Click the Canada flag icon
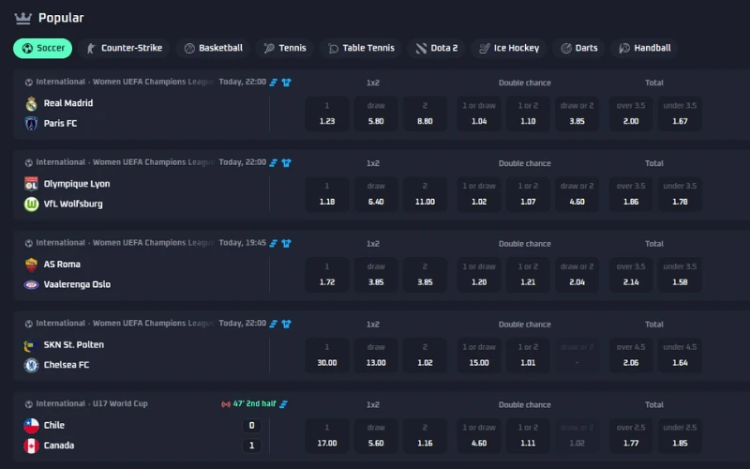The height and width of the screenshot is (469, 750). tap(31, 446)
